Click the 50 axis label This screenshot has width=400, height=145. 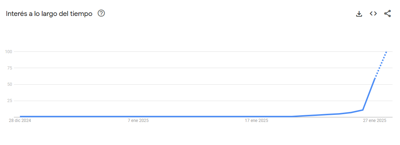10,84
